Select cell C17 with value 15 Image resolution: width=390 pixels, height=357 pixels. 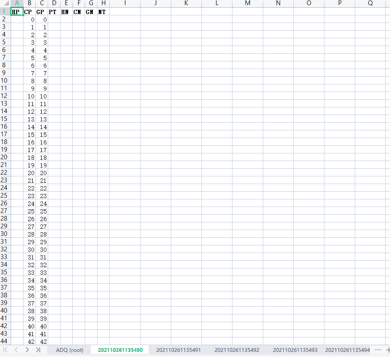[42, 135]
